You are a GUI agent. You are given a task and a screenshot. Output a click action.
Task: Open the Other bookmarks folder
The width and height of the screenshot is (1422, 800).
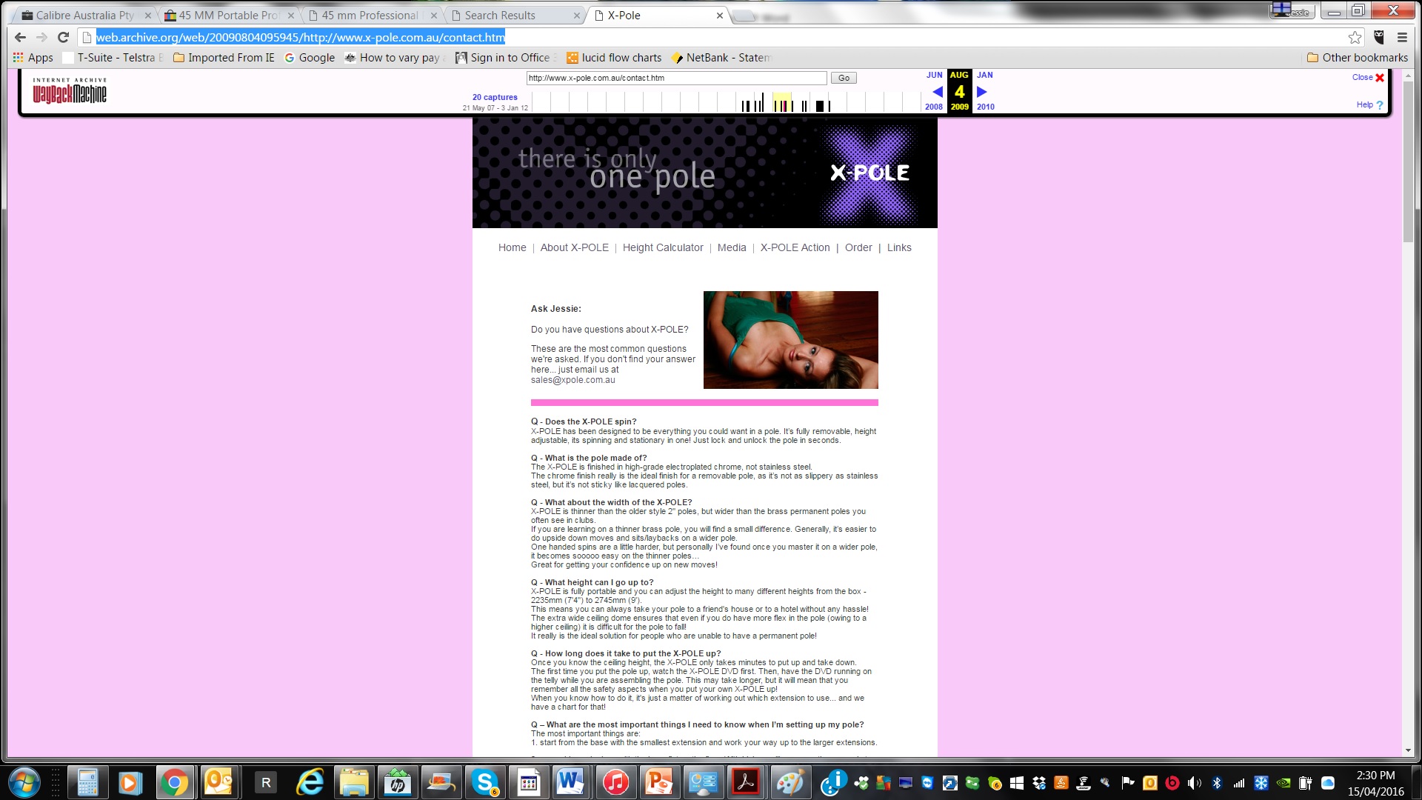1358,58
